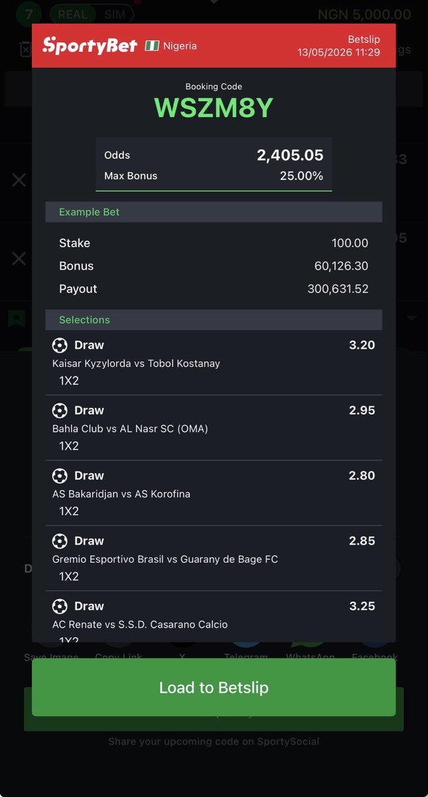Screen dimensions: 428x797
Task: Click the football icon beside Kaisar Kyzylorda draw
Action: (x=60, y=345)
